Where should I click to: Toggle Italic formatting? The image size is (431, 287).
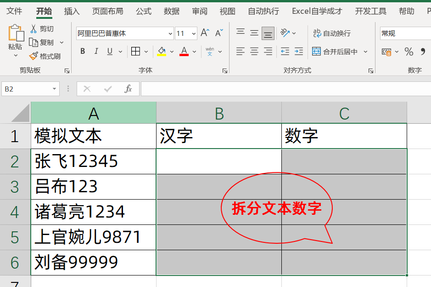[96, 51]
